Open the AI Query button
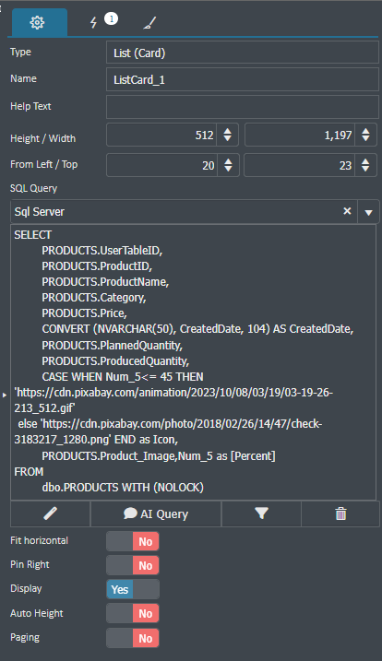 click(156, 513)
